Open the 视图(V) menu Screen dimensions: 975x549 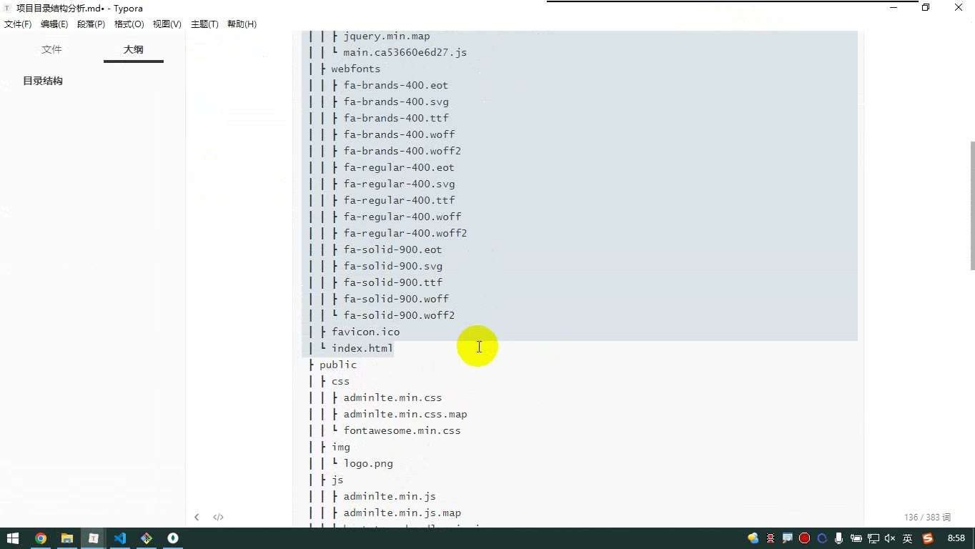(167, 24)
